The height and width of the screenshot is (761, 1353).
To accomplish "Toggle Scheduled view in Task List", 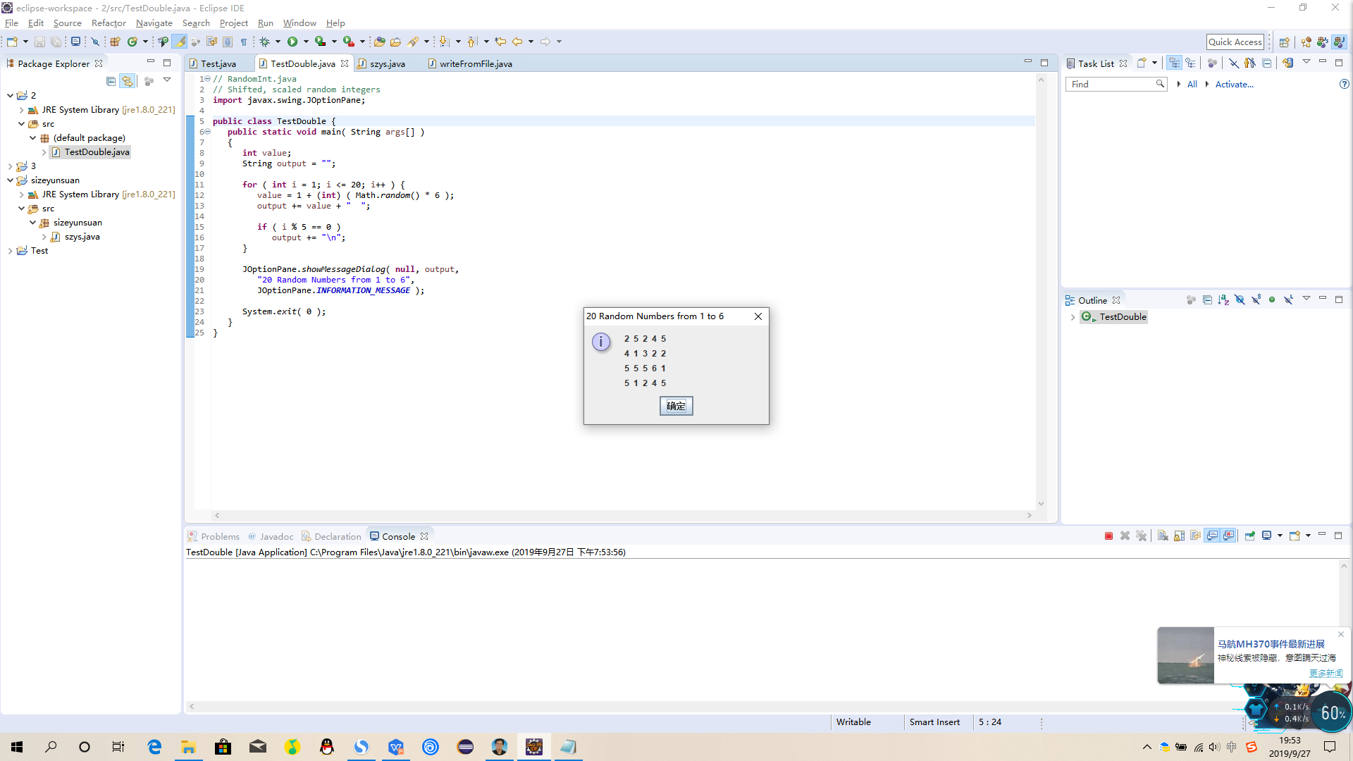I will (x=1190, y=63).
